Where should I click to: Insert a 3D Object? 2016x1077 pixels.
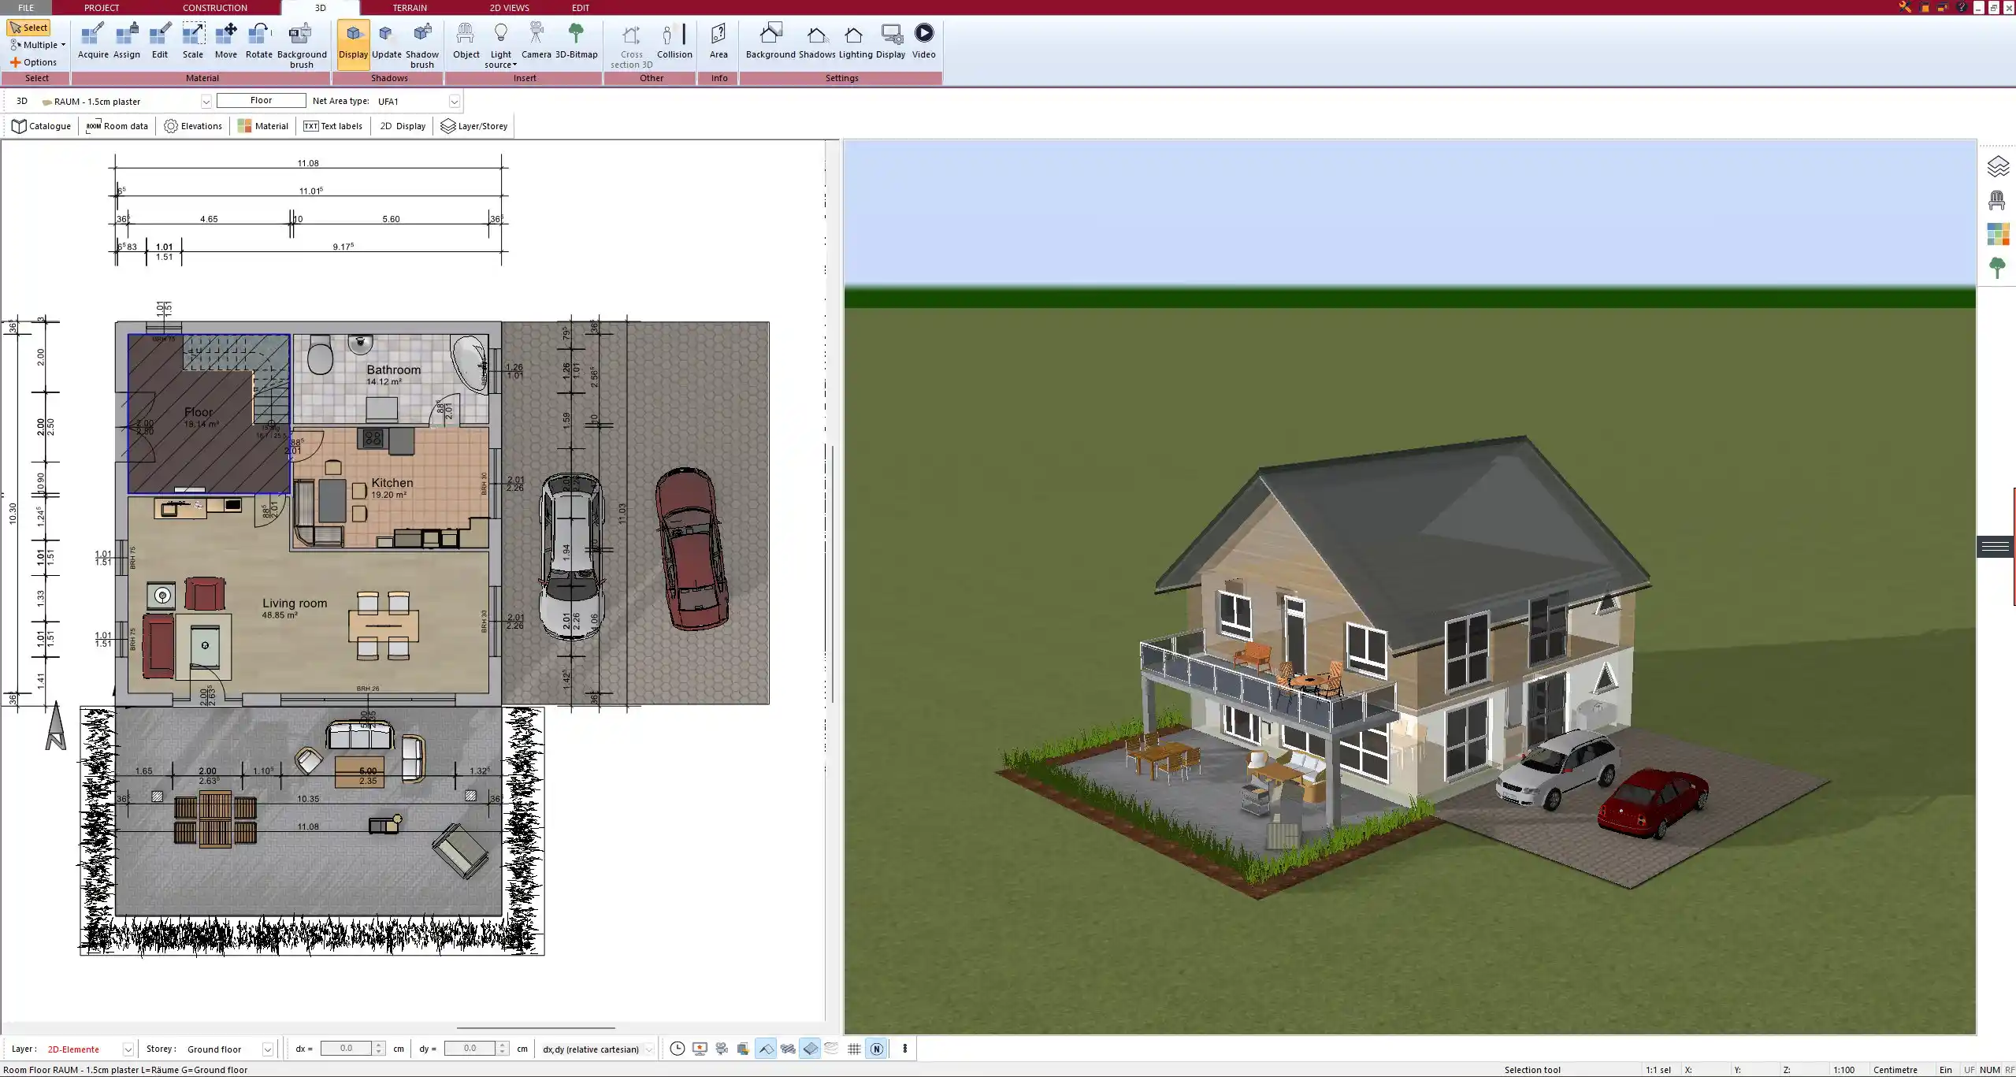[x=466, y=42]
